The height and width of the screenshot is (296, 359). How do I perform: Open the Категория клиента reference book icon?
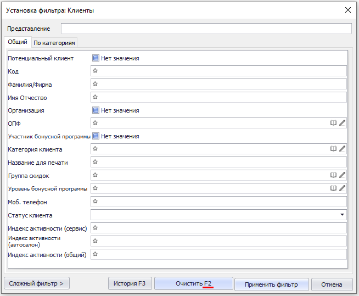(333, 149)
